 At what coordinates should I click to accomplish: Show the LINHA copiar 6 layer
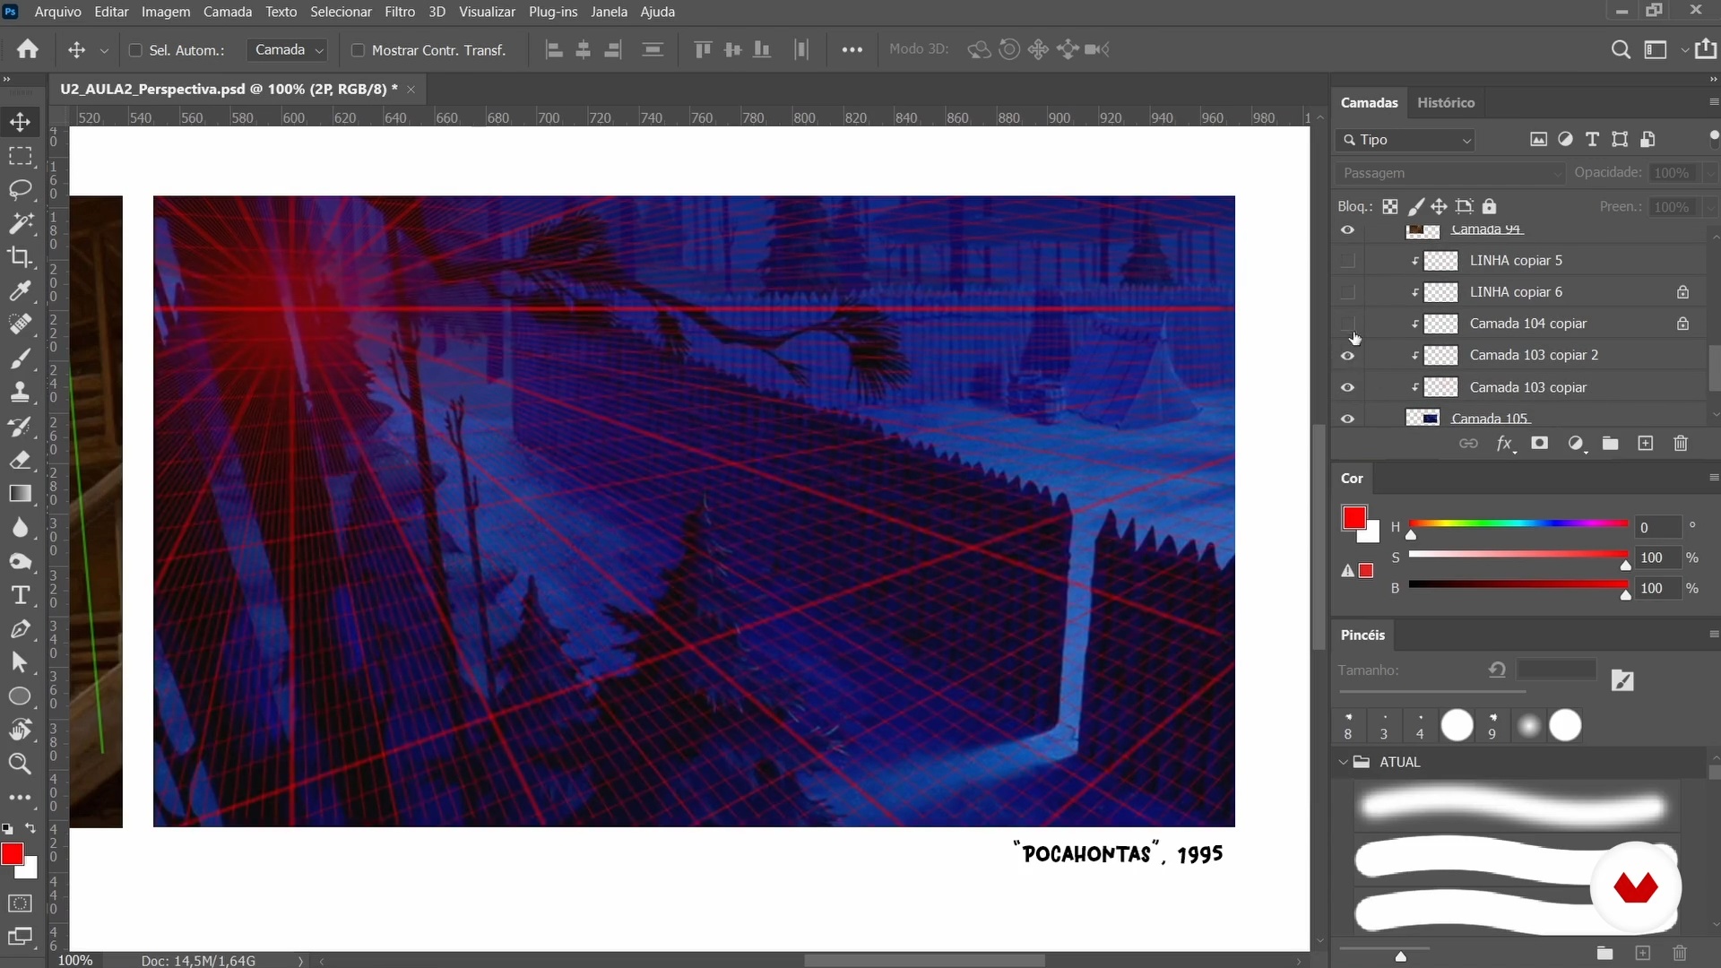[x=1347, y=292]
